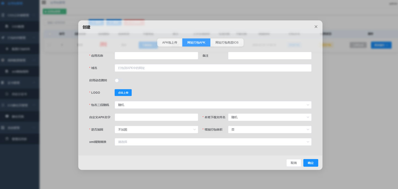The height and width of the screenshot is (189, 398).
Task: Switch to the APK包上传 tab
Action: tap(170, 42)
